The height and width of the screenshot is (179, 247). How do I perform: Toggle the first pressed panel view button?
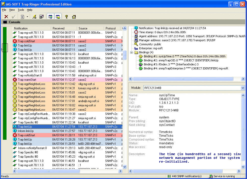pos(50,17)
